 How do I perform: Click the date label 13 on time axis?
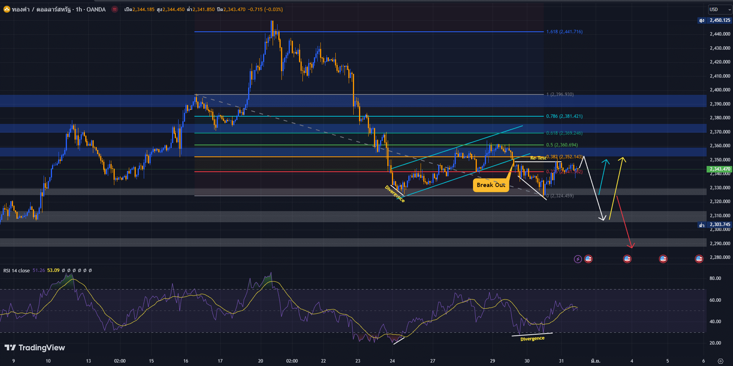[88, 361]
